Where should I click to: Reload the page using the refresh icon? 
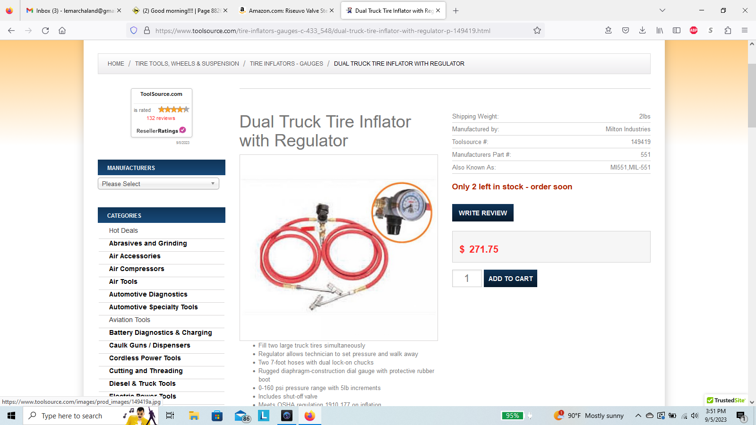coord(45,31)
